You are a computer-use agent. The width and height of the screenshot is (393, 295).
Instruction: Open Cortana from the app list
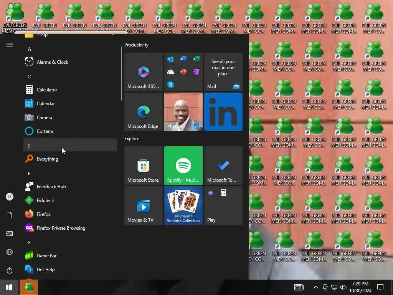(x=70, y=131)
